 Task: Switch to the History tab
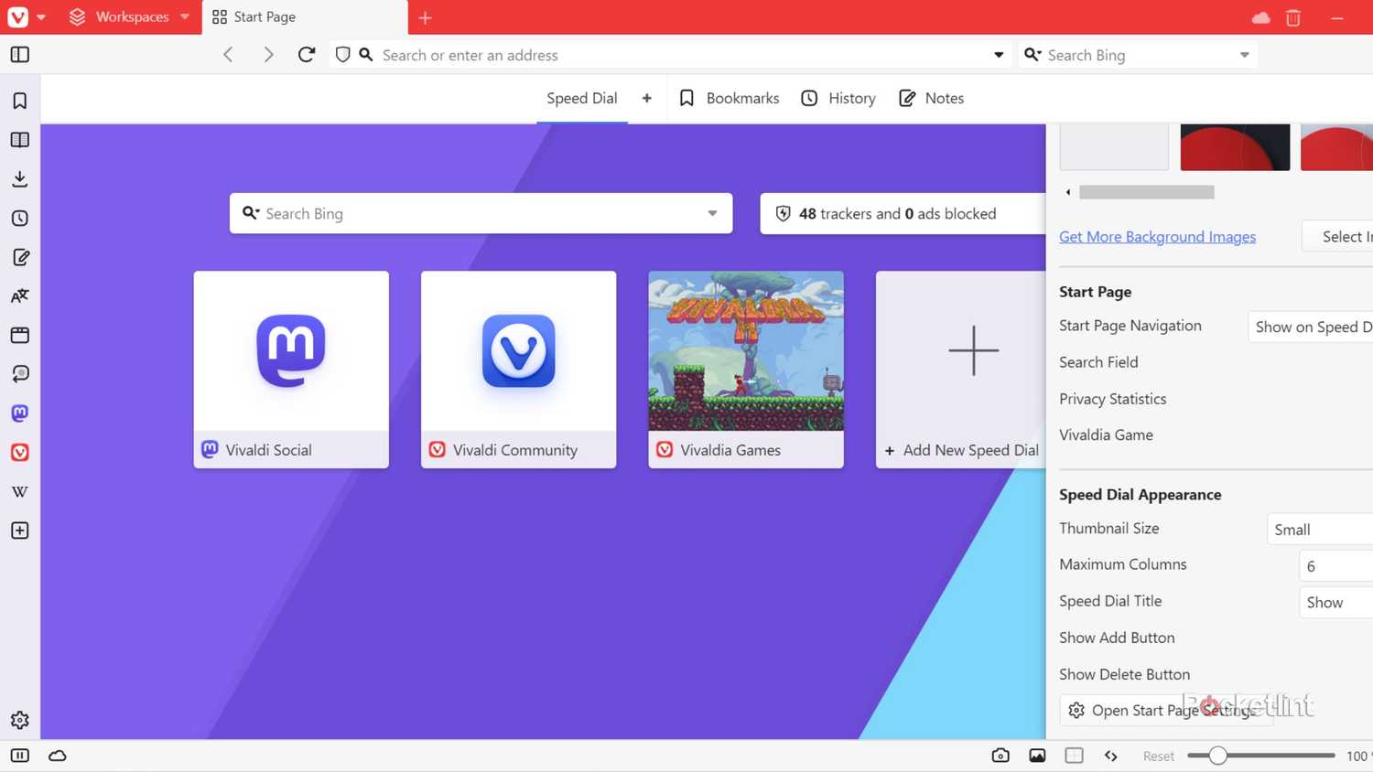pos(838,99)
